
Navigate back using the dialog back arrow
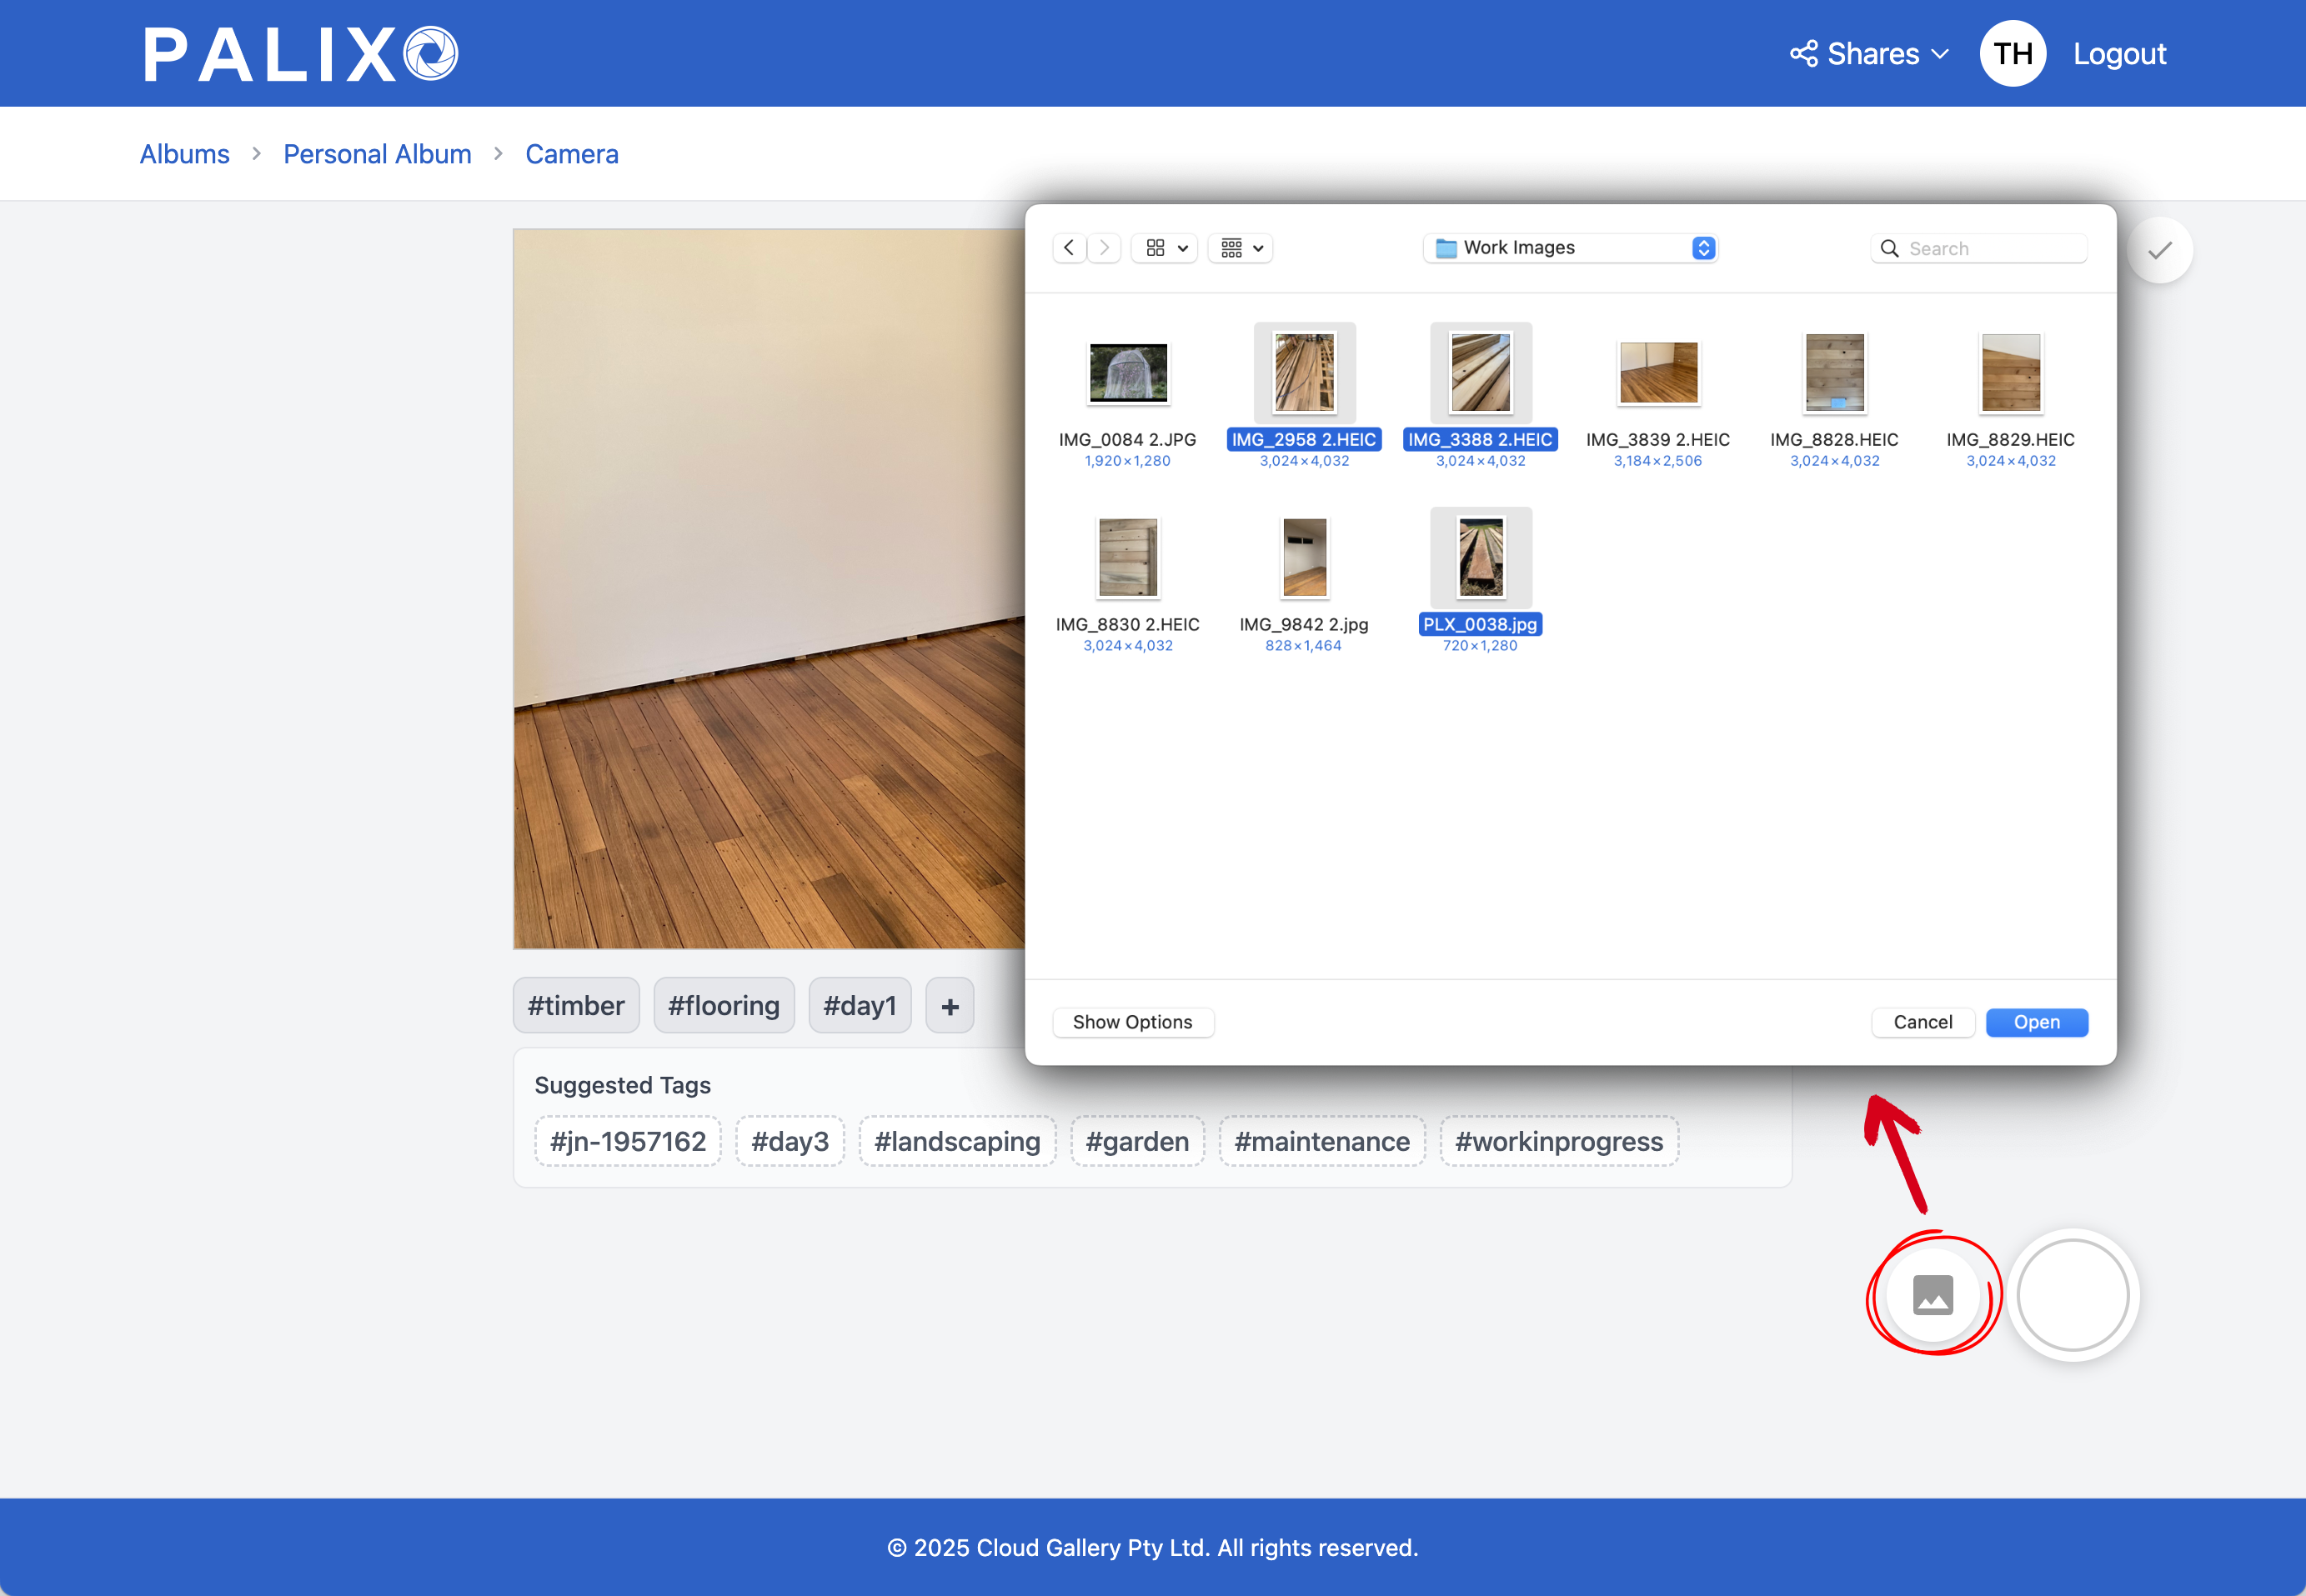pyautogui.click(x=1069, y=248)
